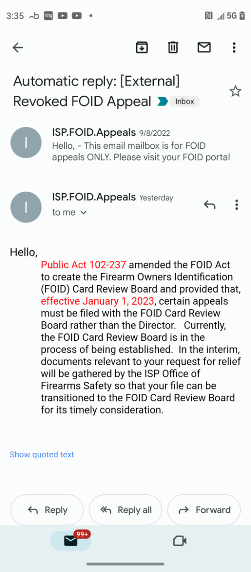
Task: Open sender avatar on Yesterday's message
Action: (26, 207)
